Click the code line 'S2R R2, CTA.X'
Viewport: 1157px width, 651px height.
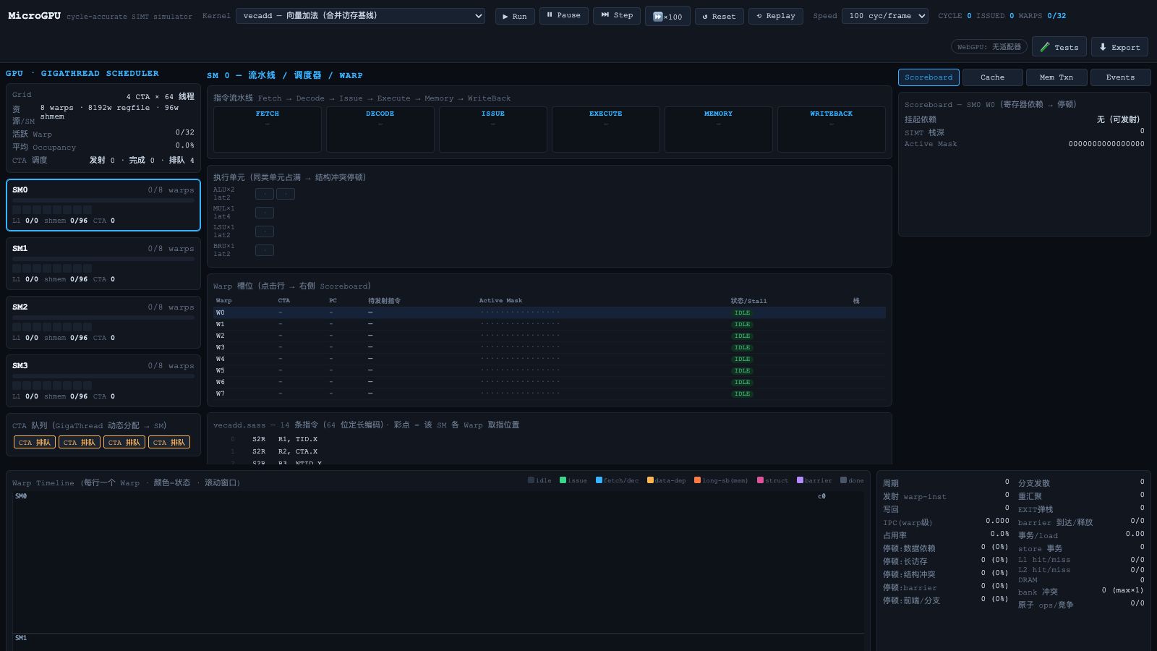[x=550, y=451]
